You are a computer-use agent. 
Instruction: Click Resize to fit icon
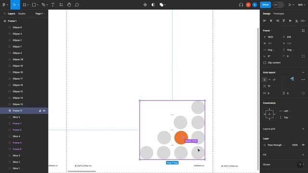tap(303, 31)
